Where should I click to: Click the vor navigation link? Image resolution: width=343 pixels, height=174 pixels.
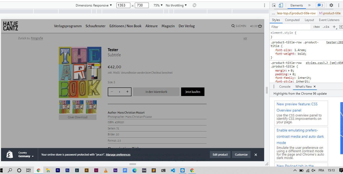click(245, 38)
